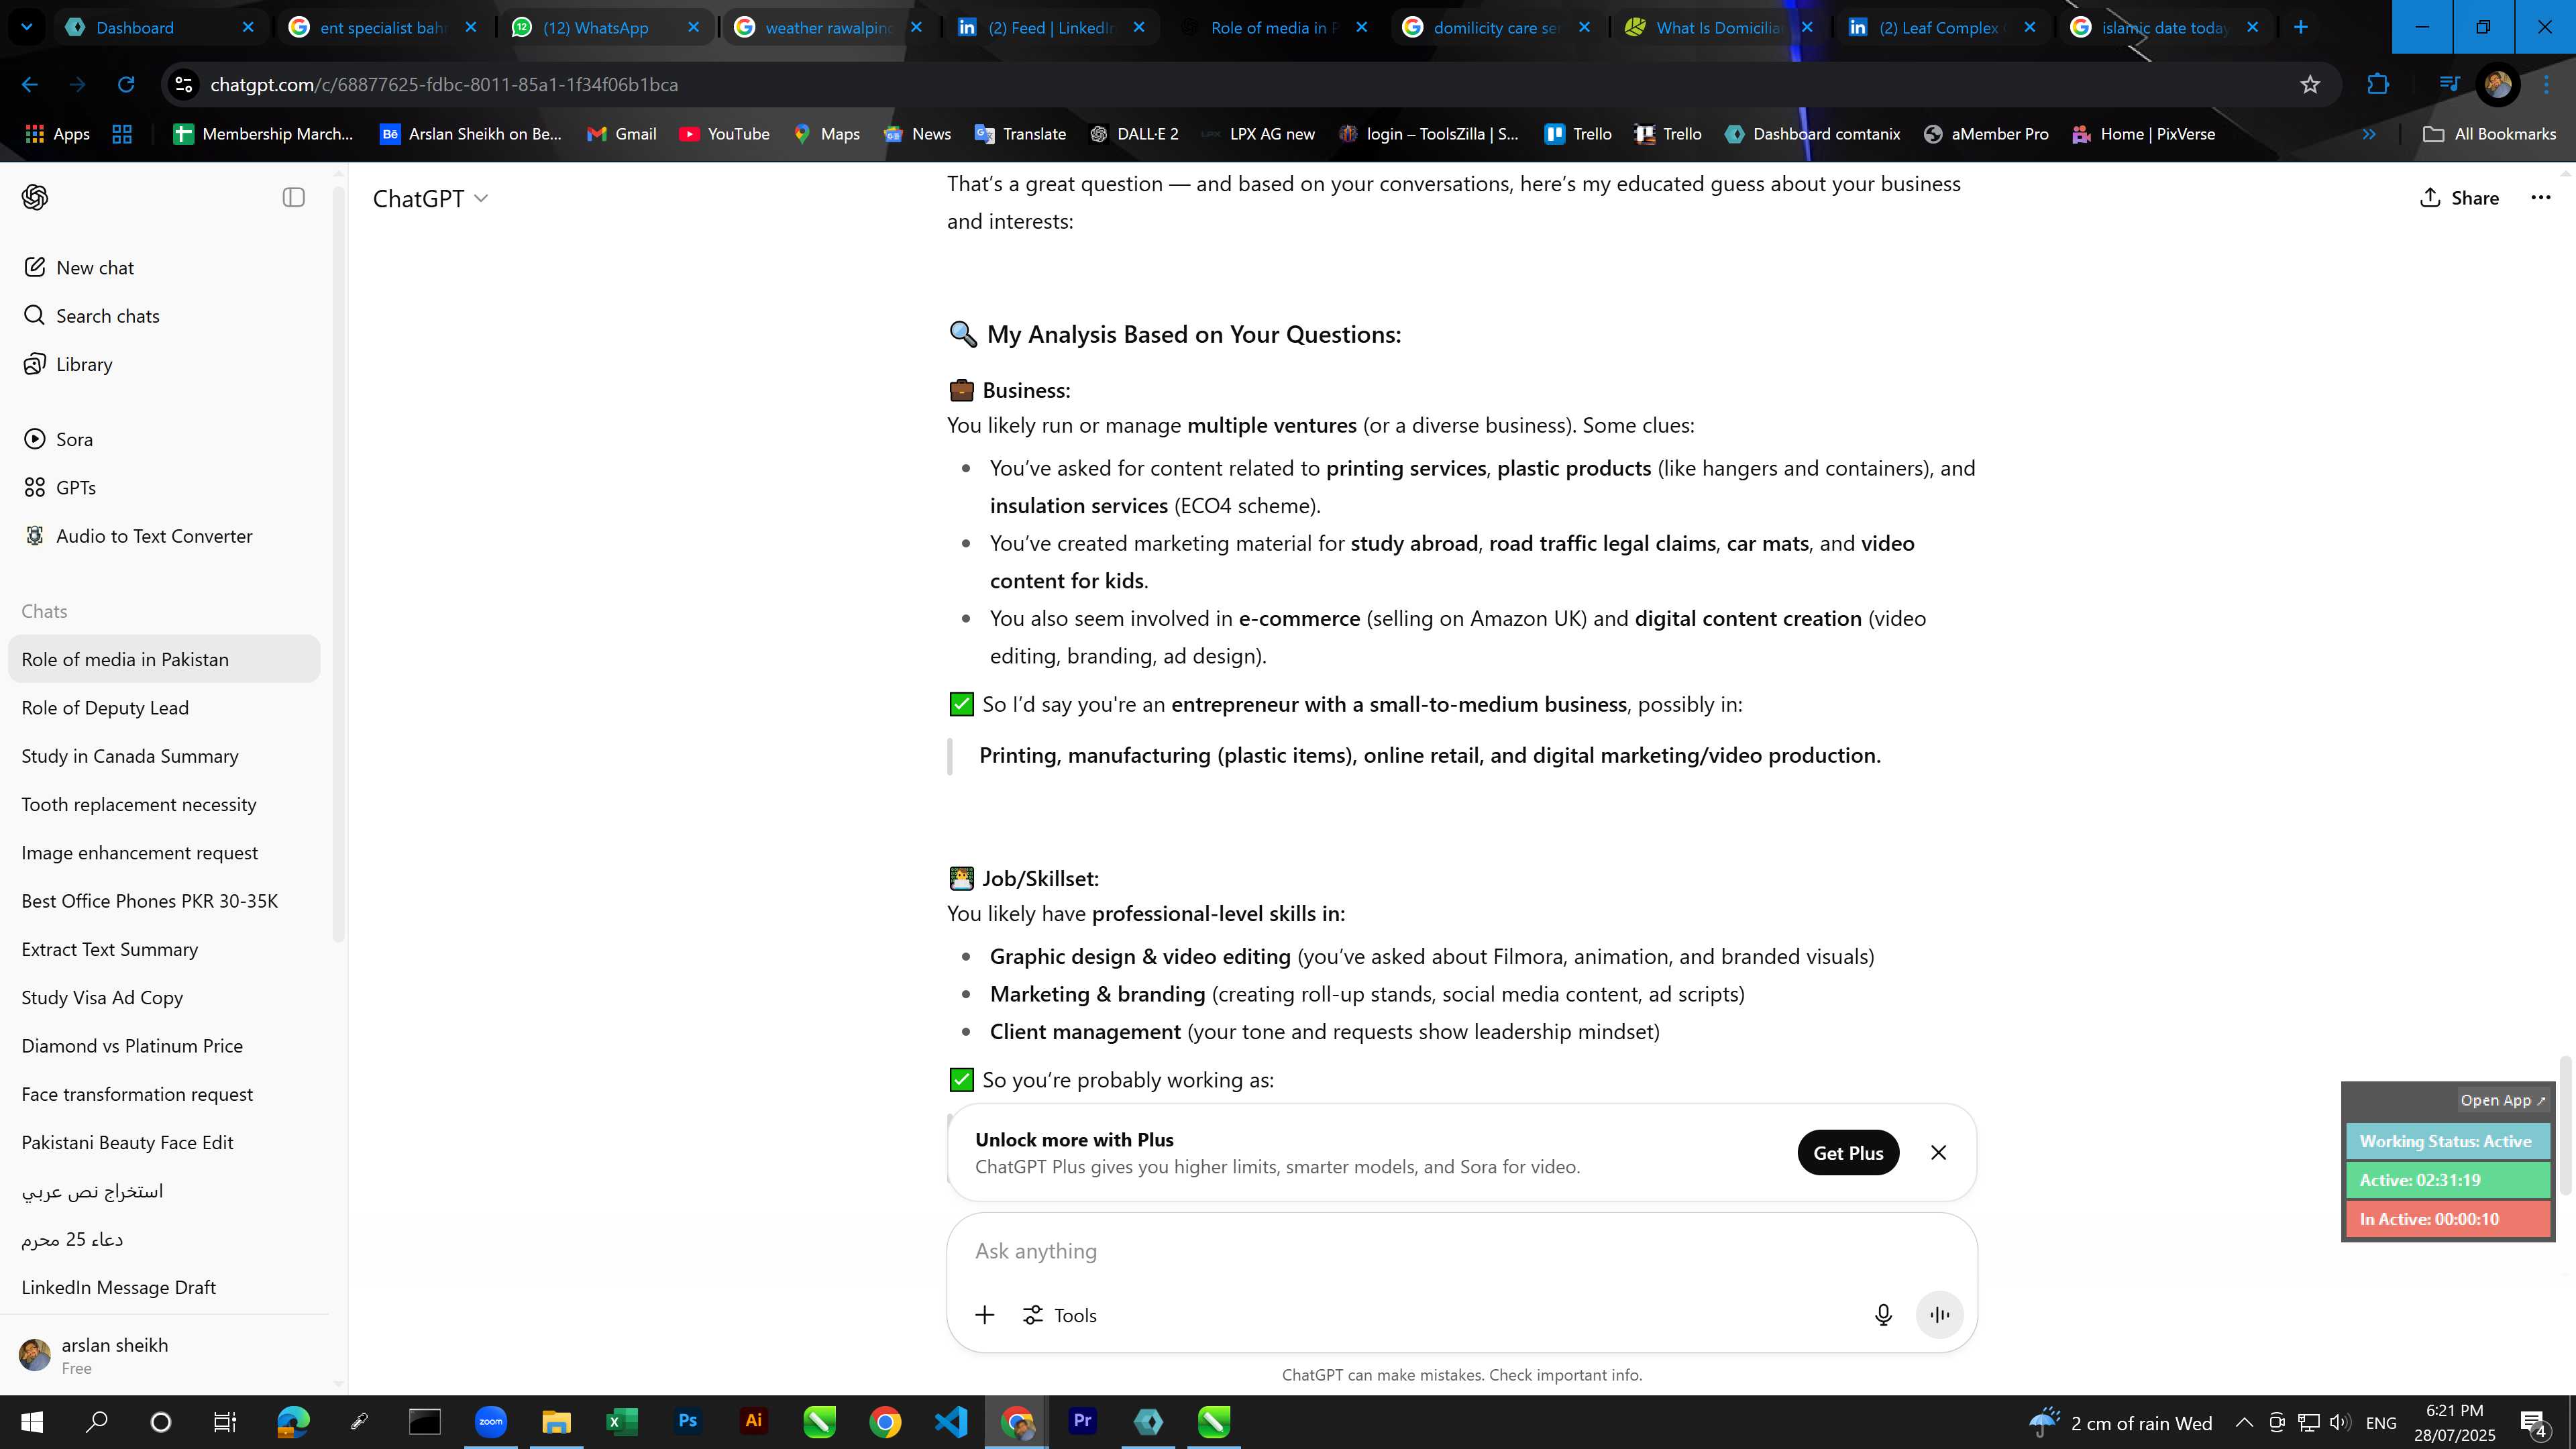2576x1449 pixels.
Task: Start voice mode with waveform icon
Action: pyautogui.click(x=1939, y=1315)
